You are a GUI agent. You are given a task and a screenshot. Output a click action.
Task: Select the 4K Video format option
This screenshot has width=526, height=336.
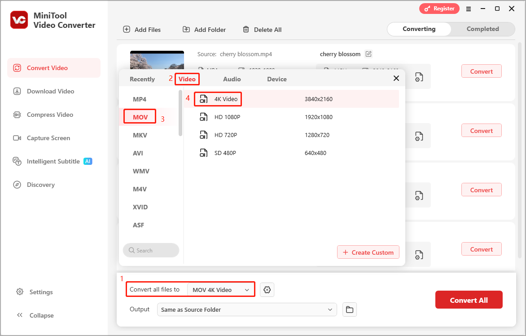pyautogui.click(x=223, y=98)
